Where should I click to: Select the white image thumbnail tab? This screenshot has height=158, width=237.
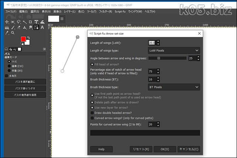(53, 19)
